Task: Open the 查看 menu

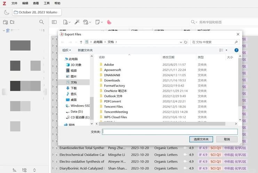Action: point(36,3)
